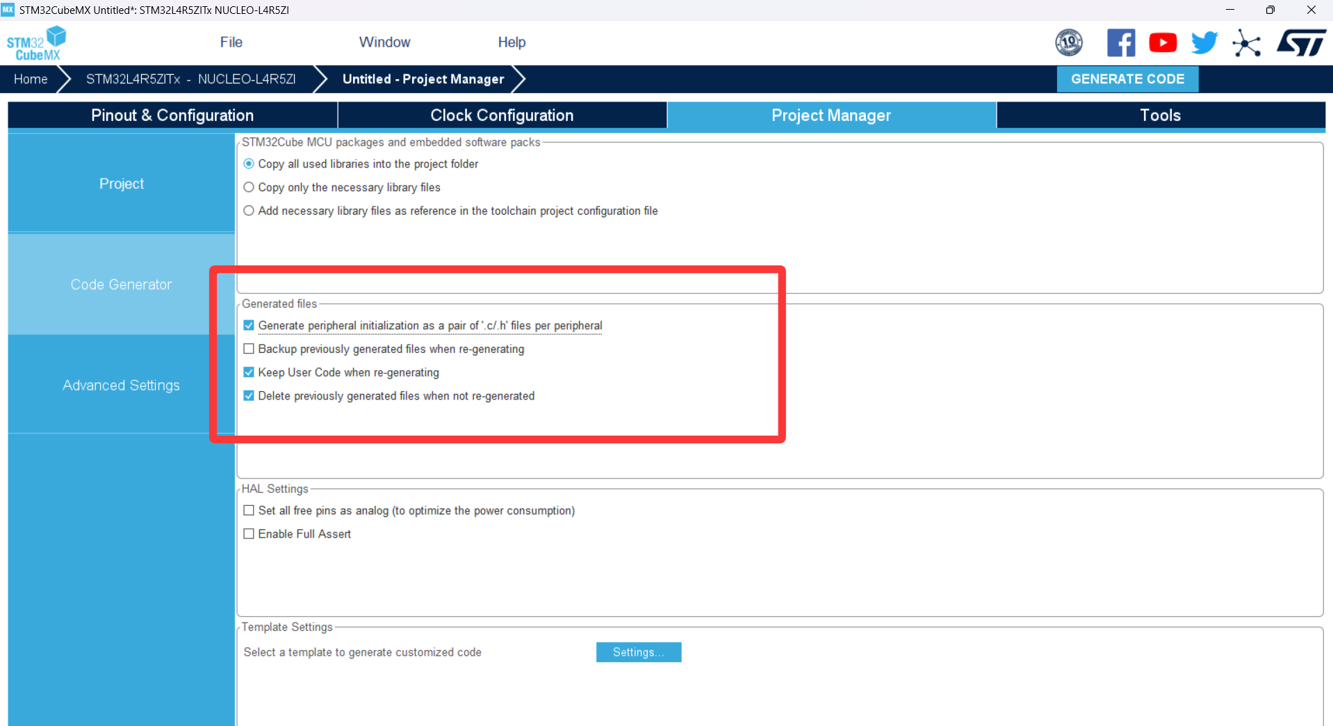Switch to the Tools tab
Image resolution: width=1333 pixels, height=726 pixels.
1160,115
